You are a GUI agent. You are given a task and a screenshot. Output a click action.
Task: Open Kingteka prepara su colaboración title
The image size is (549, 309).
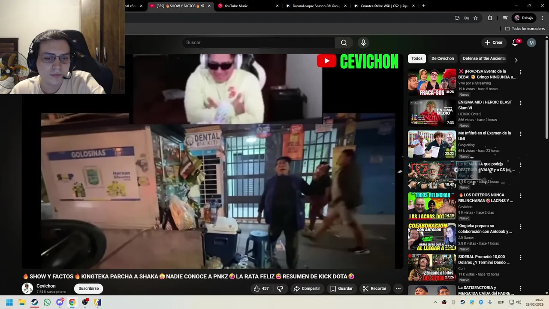[x=485, y=229]
